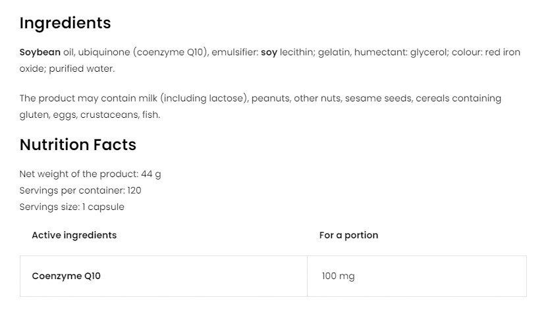Click the word gelatin in the ingredients

tap(333, 52)
